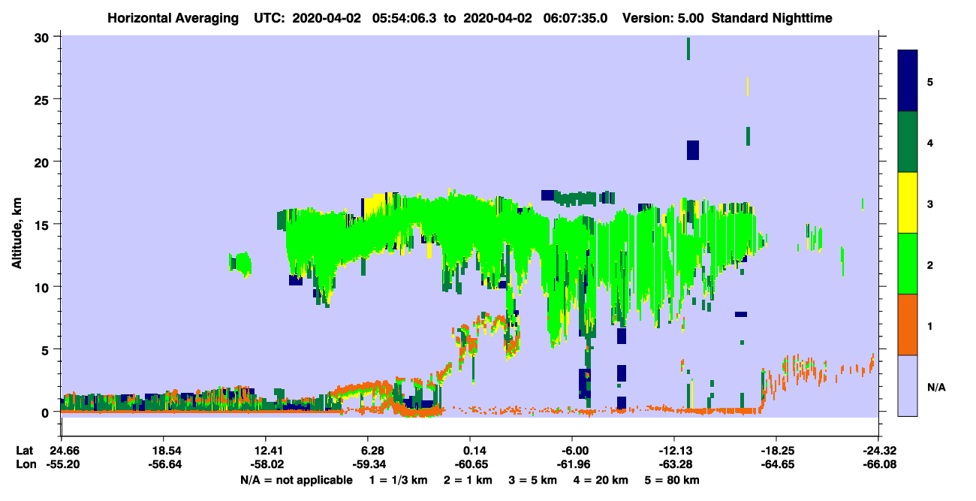Click the '5 = 80 km' legend entry
This screenshot has width=976, height=501.
click(673, 480)
